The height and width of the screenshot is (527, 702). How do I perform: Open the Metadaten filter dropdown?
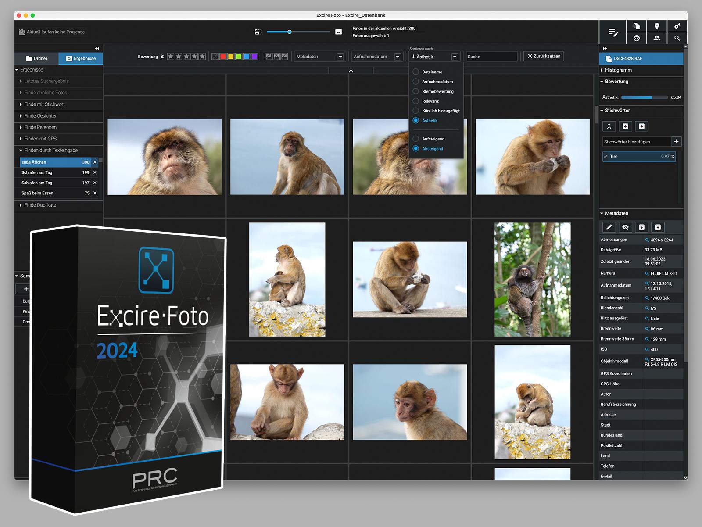319,57
